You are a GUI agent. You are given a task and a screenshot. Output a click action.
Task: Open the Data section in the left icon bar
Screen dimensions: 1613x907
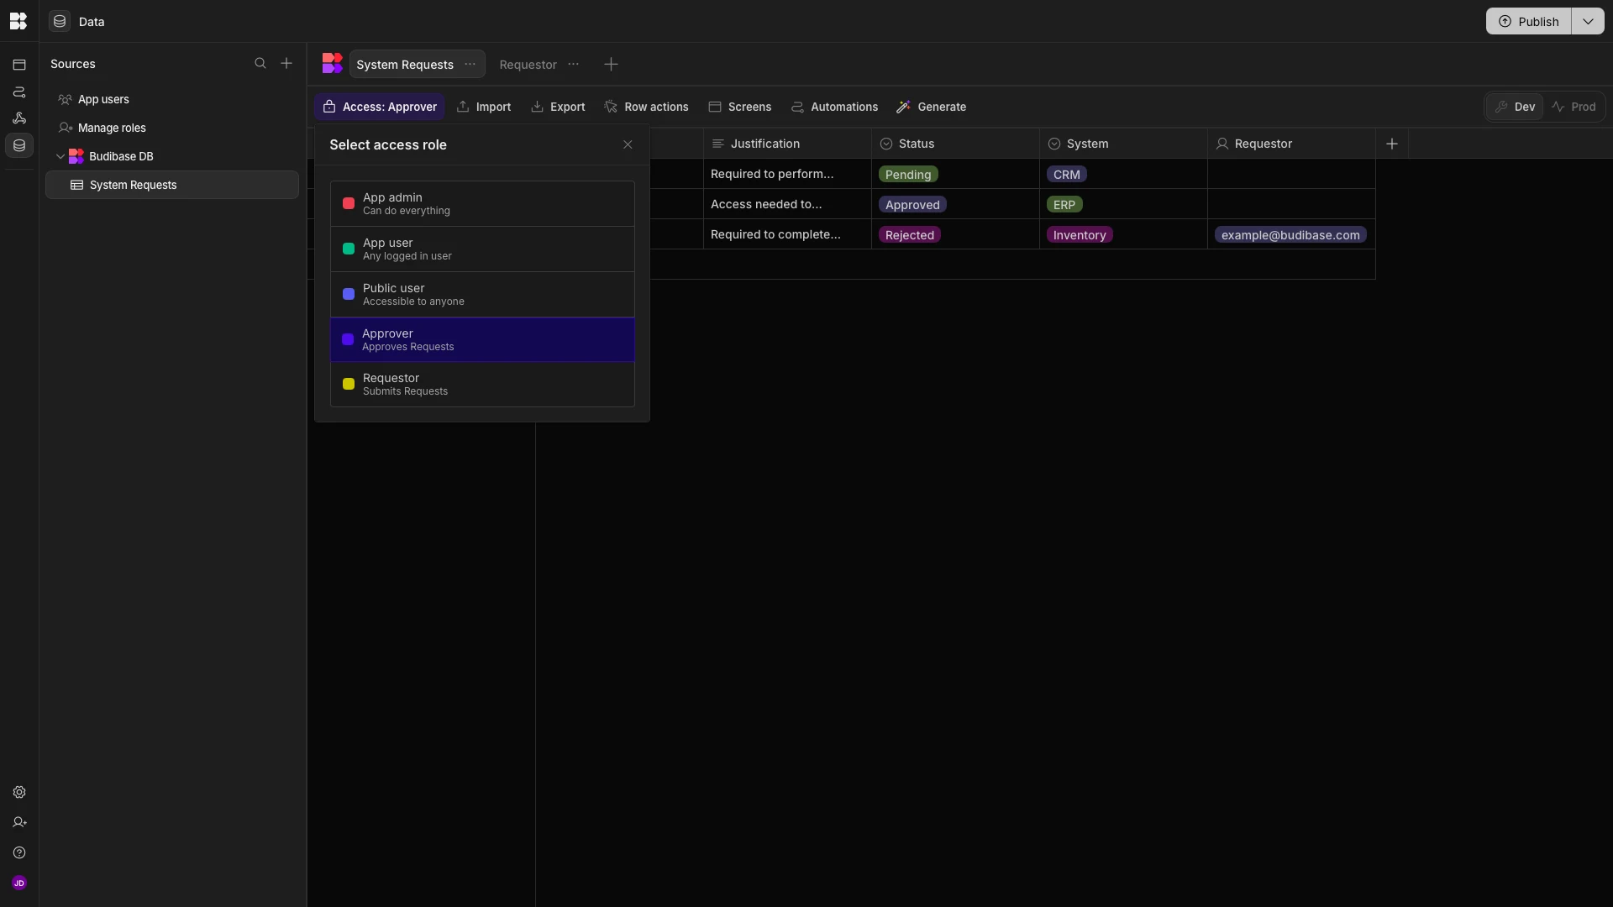click(x=18, y=145)
